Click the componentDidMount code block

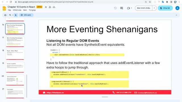coord(89,75)
